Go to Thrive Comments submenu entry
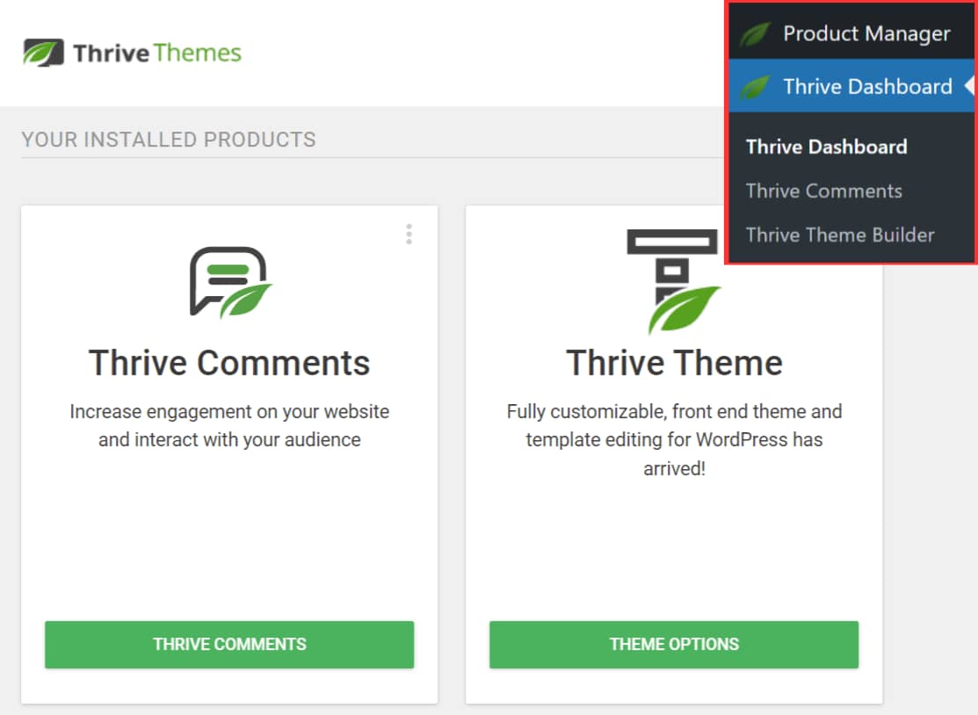 (x=824, y=191)
